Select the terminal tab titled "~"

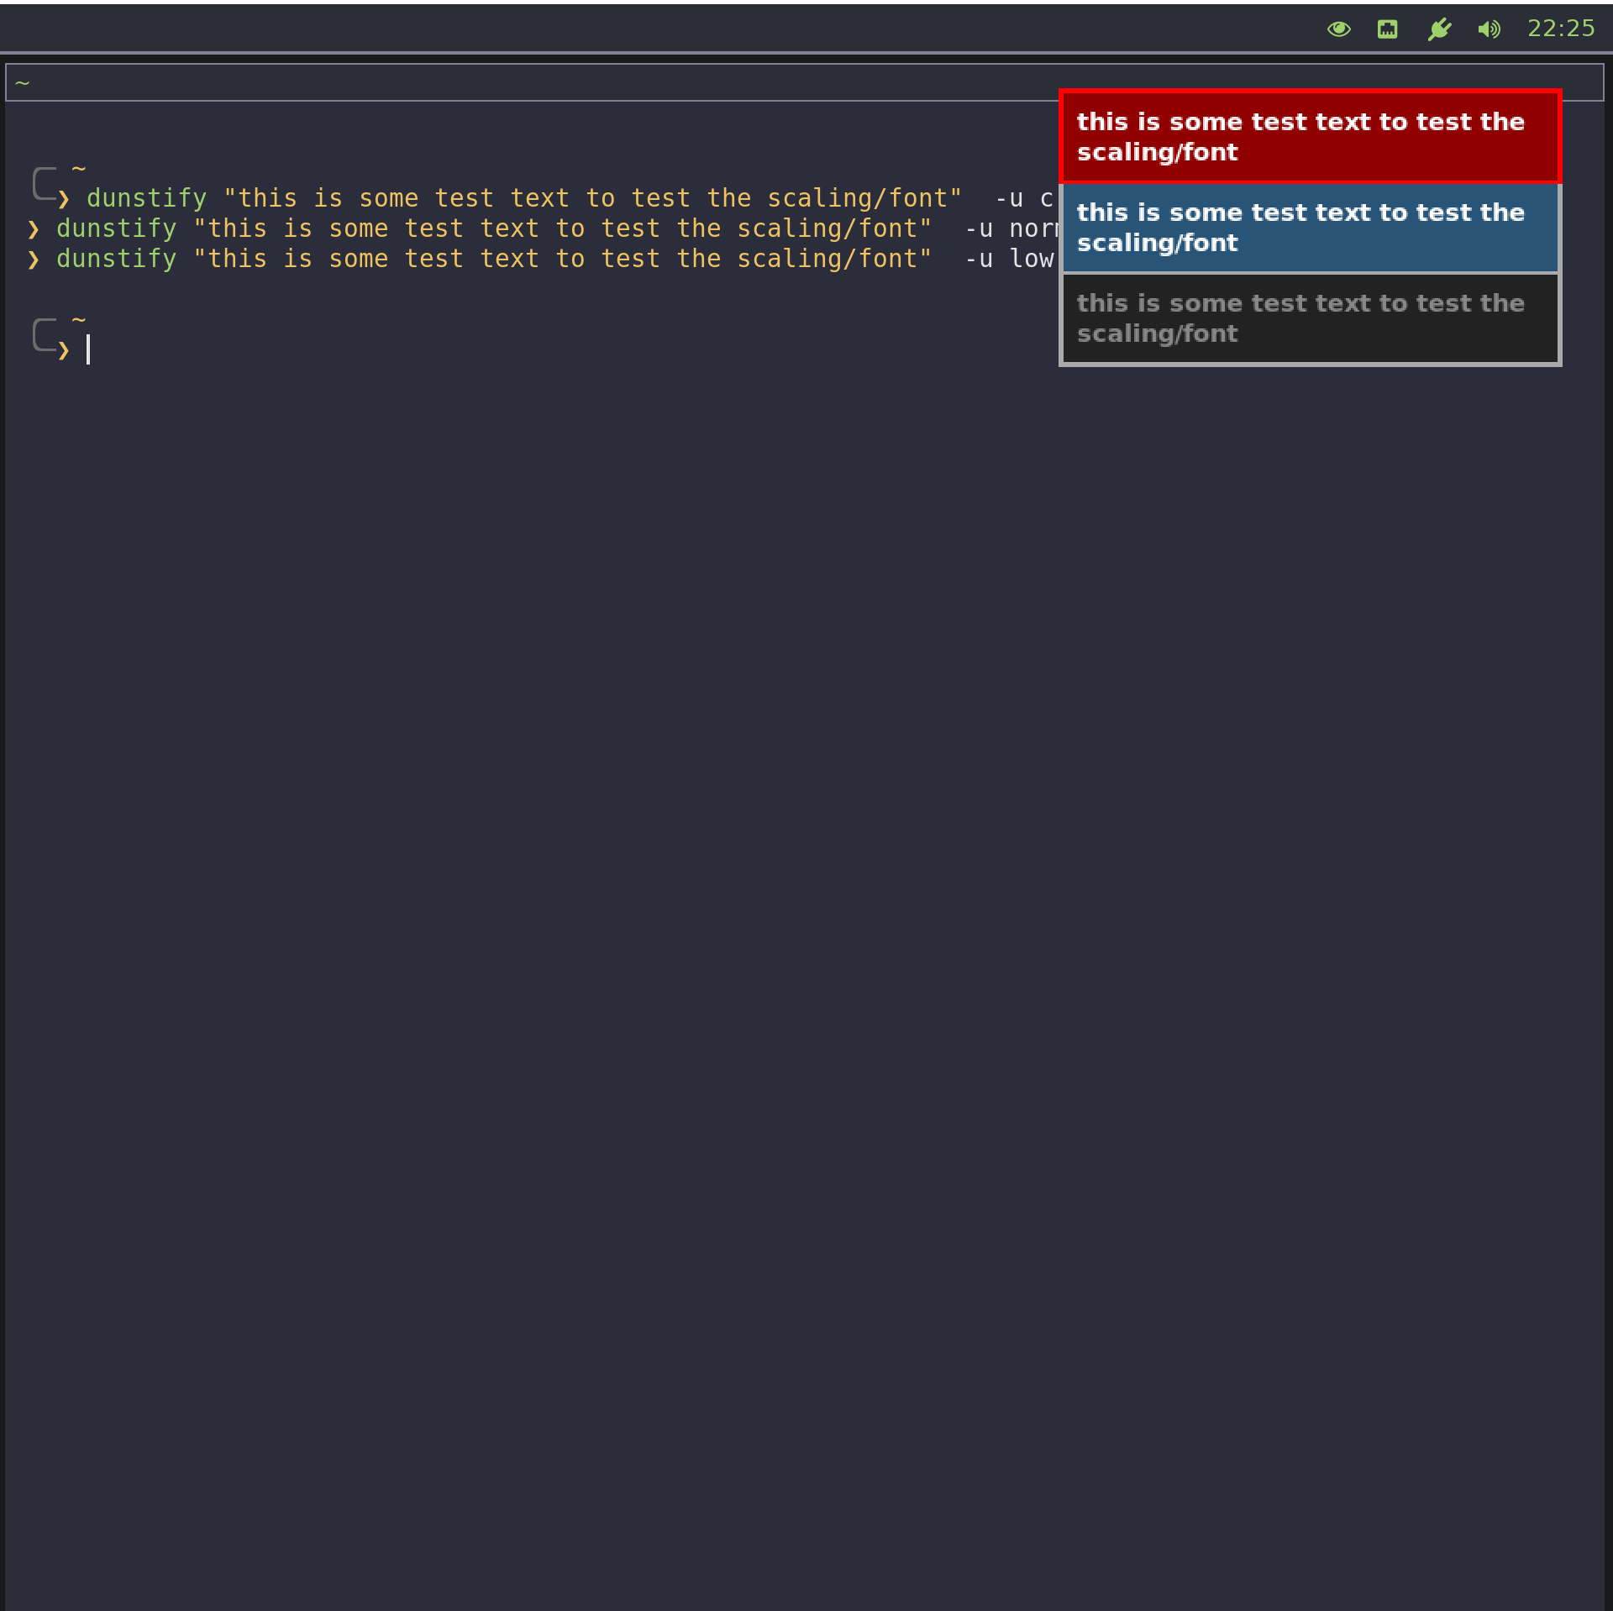(x=23, y=83)
